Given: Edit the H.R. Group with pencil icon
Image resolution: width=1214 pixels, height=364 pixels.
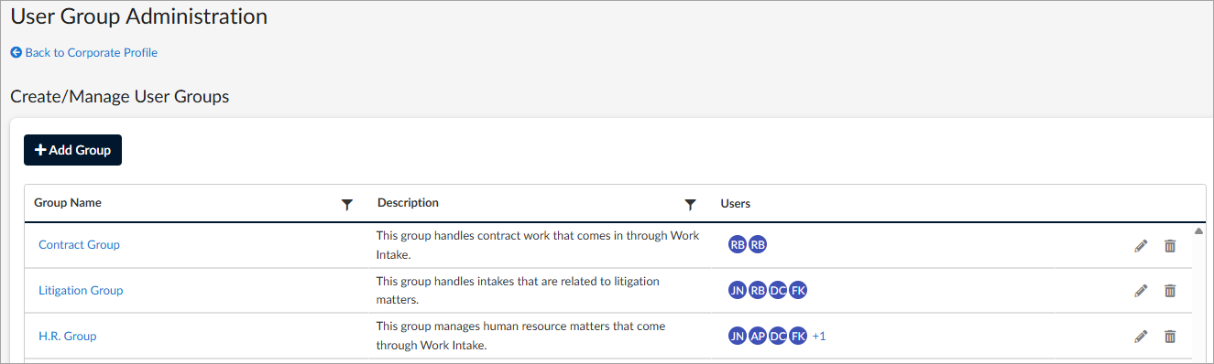Looking at the screenshot, I should click(x=1141, y=337).
